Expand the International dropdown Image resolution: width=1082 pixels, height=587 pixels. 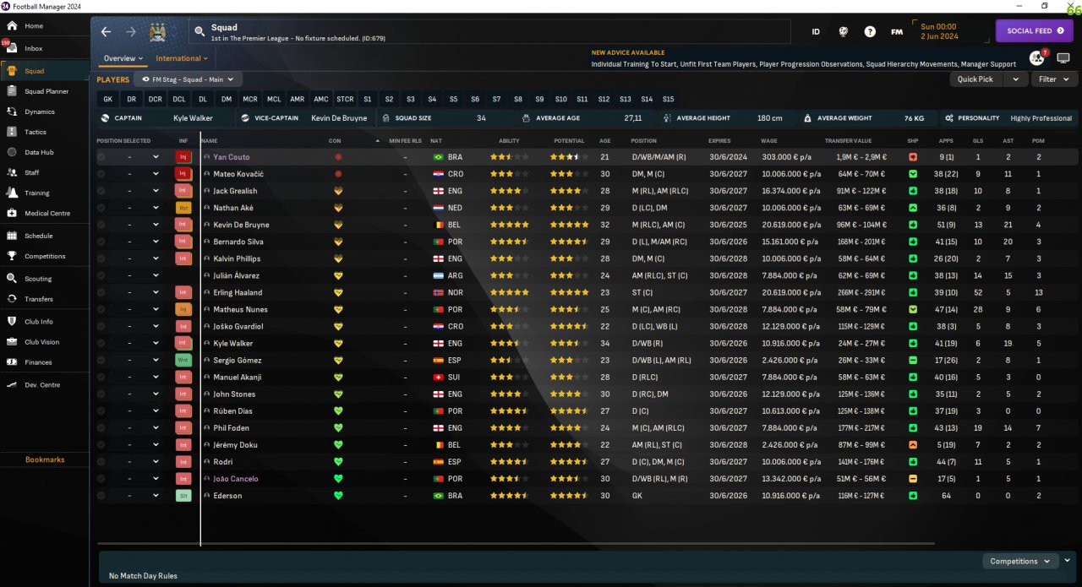(x=182, y=58)
